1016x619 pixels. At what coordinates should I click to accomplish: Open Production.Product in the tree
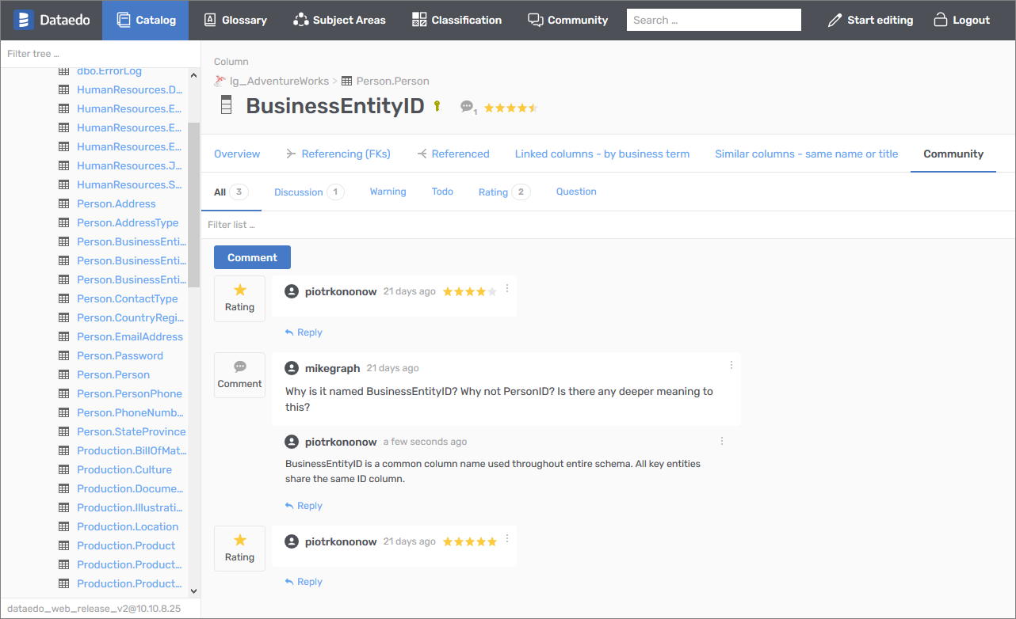point(126,545)
